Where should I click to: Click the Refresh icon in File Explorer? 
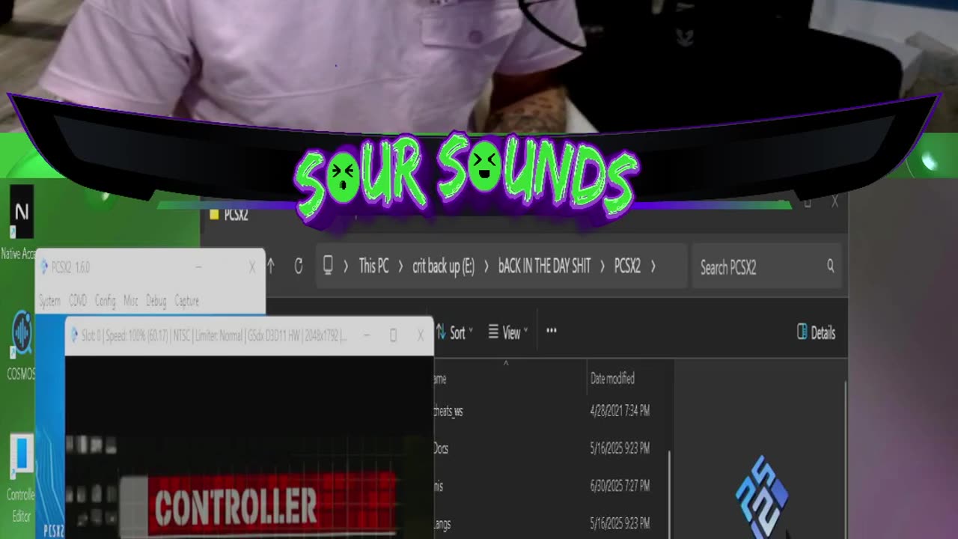299,266
